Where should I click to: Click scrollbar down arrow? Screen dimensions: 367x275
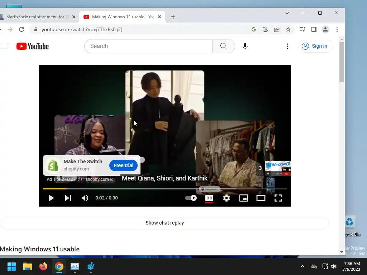point(342,252)
